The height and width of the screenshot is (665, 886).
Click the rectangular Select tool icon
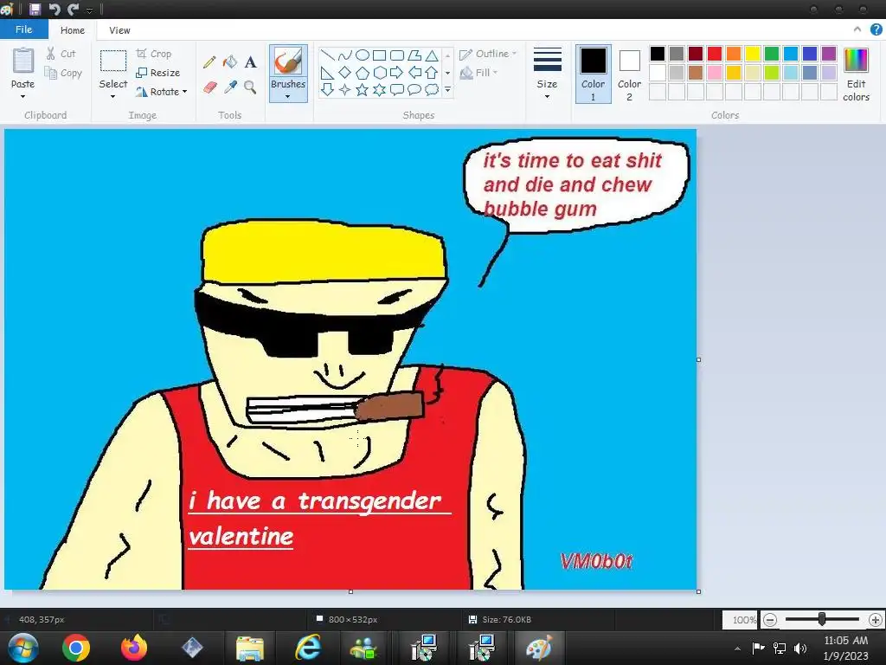(113, 61)
